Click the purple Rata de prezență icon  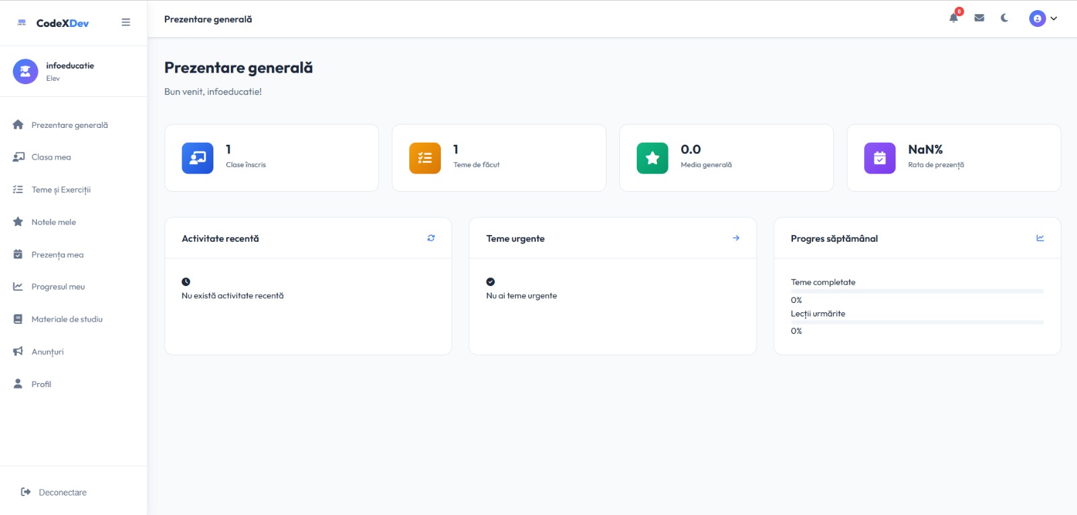click(880, 158)
